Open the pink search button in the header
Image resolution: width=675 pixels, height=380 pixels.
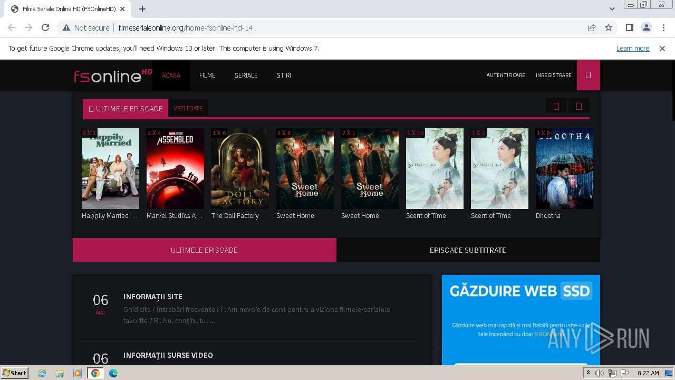pos(588,75)
